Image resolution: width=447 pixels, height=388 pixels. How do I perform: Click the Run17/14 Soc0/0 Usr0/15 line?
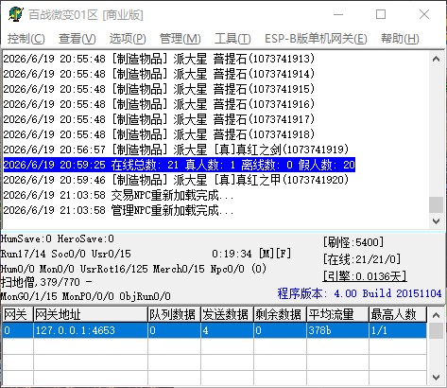tap(65, 254)
